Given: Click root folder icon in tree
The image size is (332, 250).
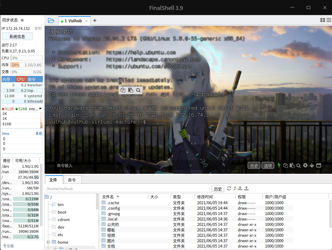Looking at the screenshot, I should [x=47, y=197].
